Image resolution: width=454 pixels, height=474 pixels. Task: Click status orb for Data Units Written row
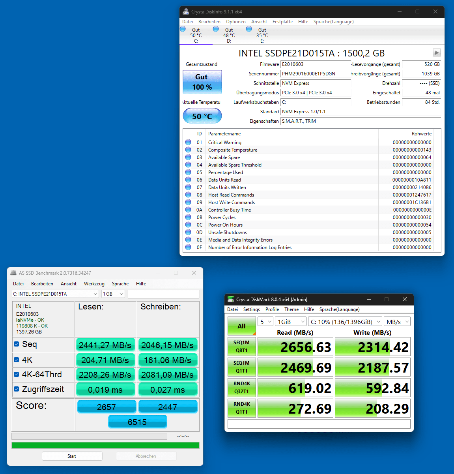tap(188, 187)
